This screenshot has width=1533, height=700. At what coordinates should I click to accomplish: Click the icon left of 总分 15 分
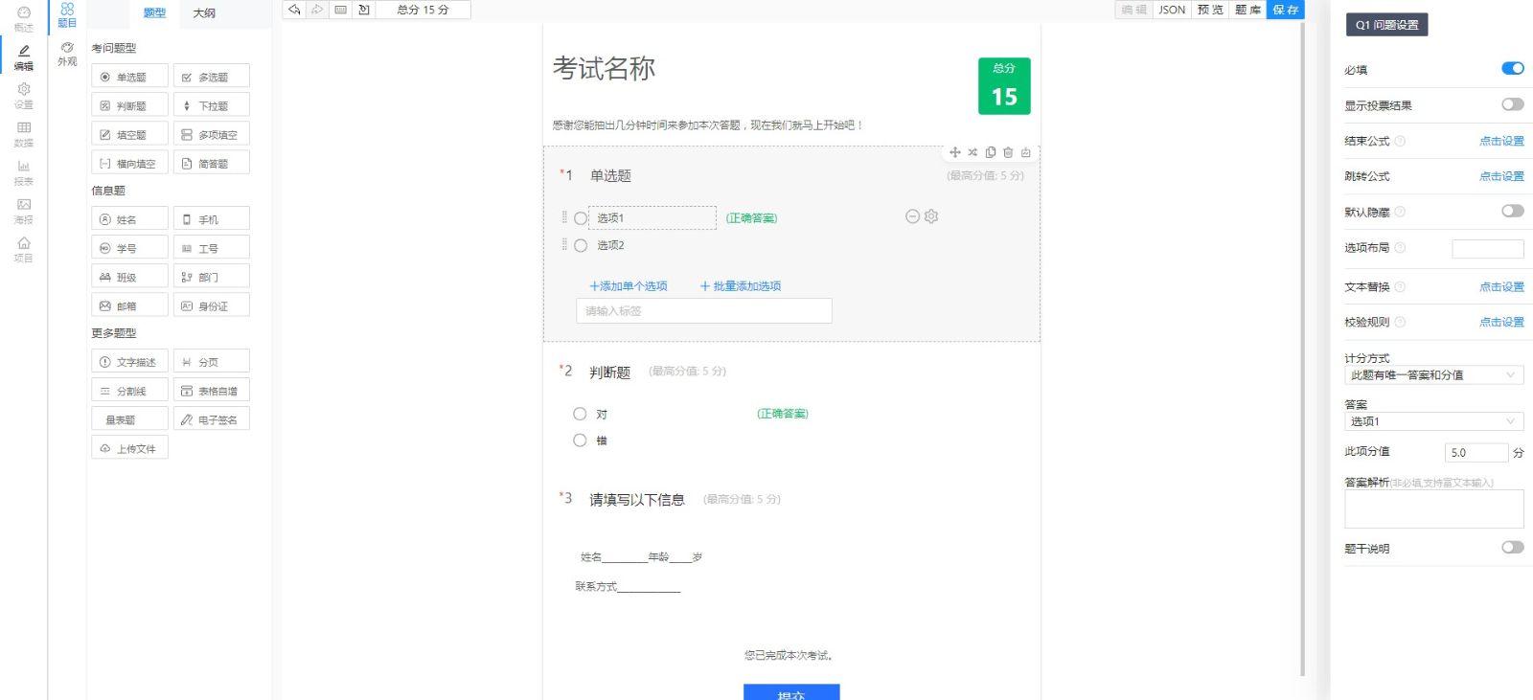363,10
